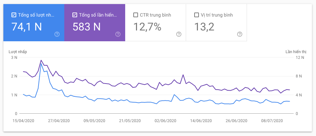Viewport: 316px width, 136px height.
Task: Select the 583 N impressions value
Action: 87,27
